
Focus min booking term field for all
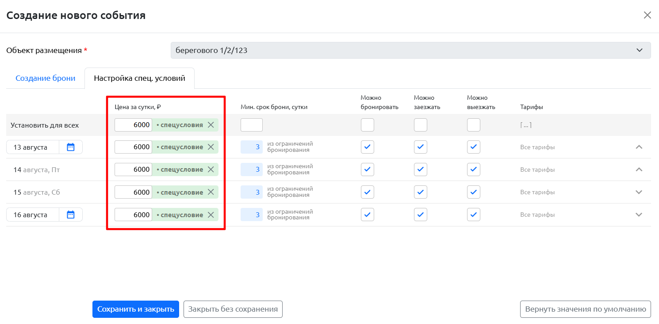(252, 125)
